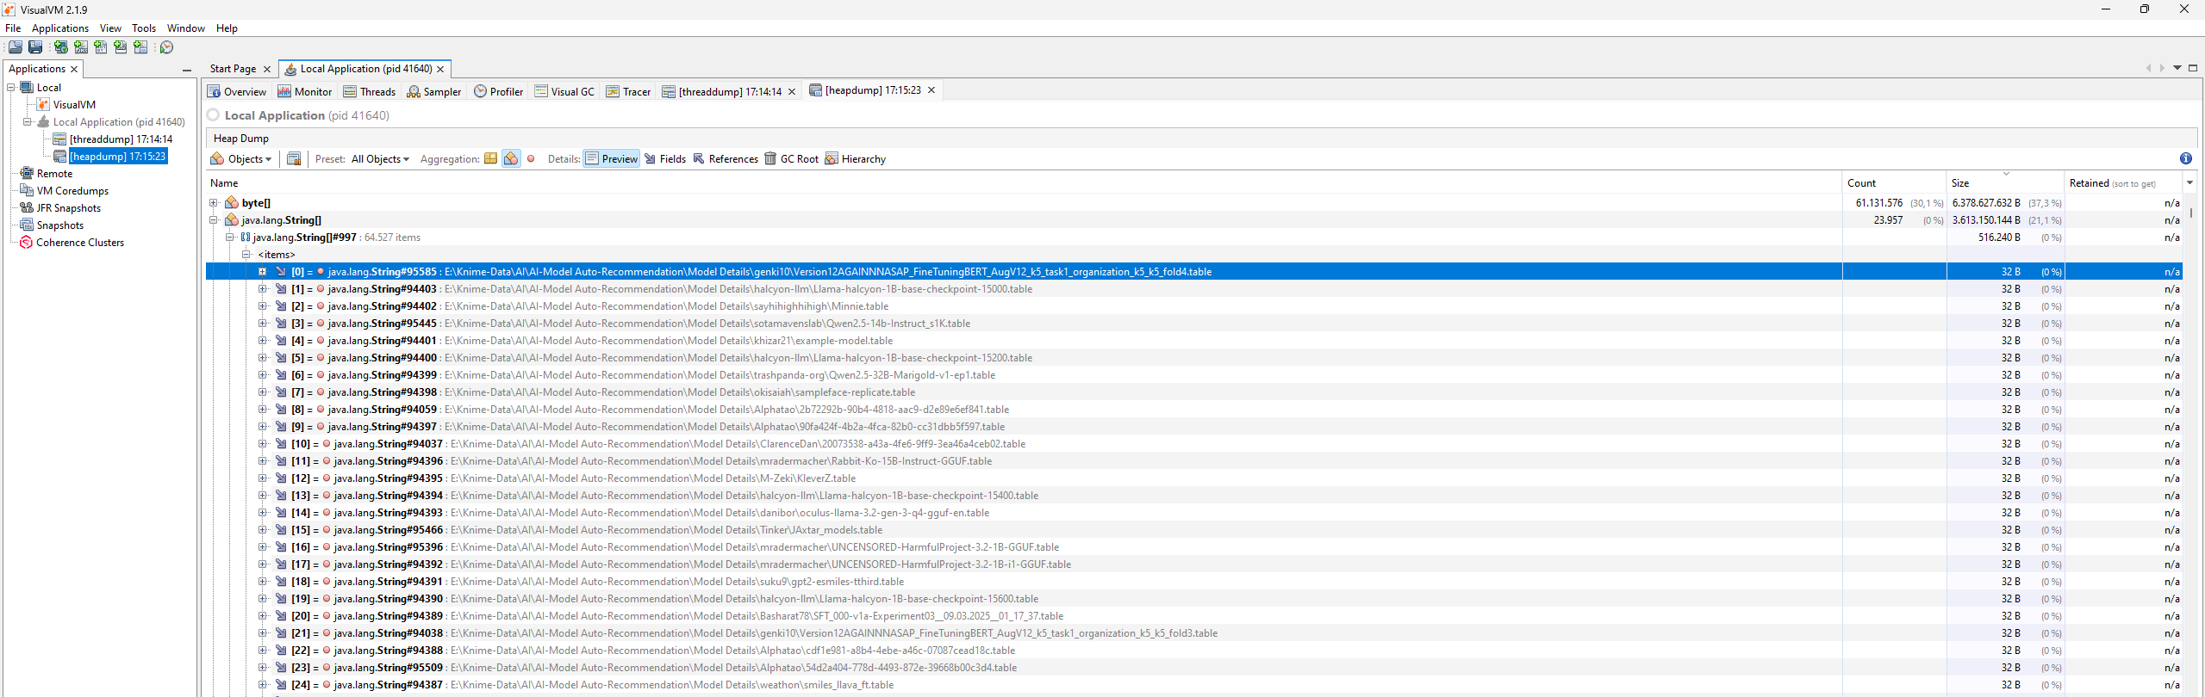Image resolution: width=2205 pixels, height=697 pixels.
Task: Close the [heapdump] 17:15:23 tab
Action: coord(931,90)
